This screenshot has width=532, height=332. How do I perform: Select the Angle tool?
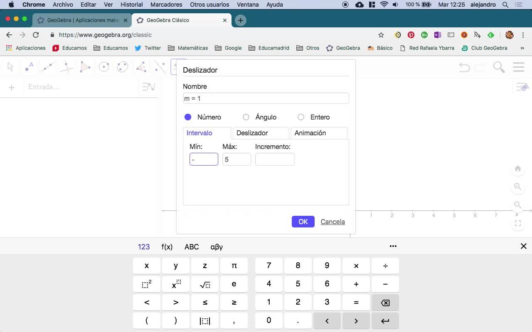pyautogui.click(x=141, y=67)
